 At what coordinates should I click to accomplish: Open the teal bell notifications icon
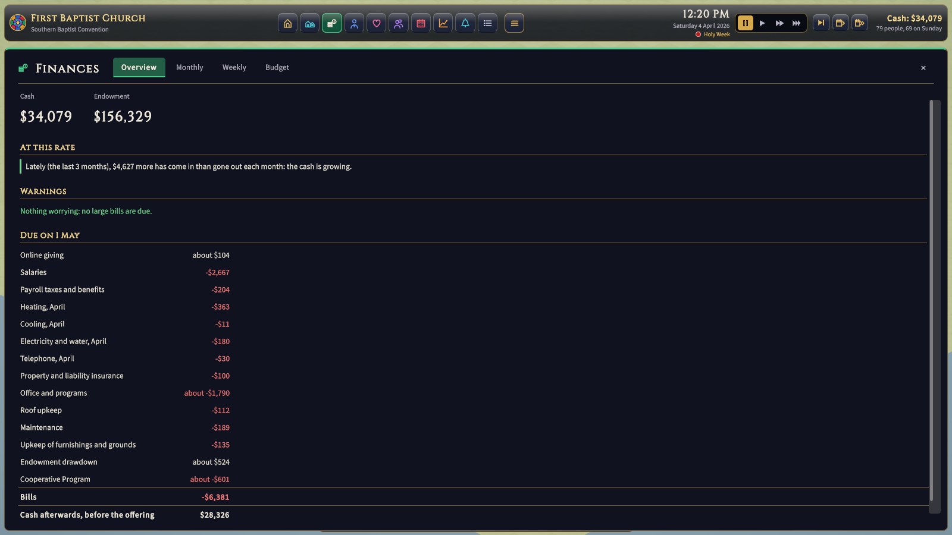pyautogui.click(x=465, y=23)
